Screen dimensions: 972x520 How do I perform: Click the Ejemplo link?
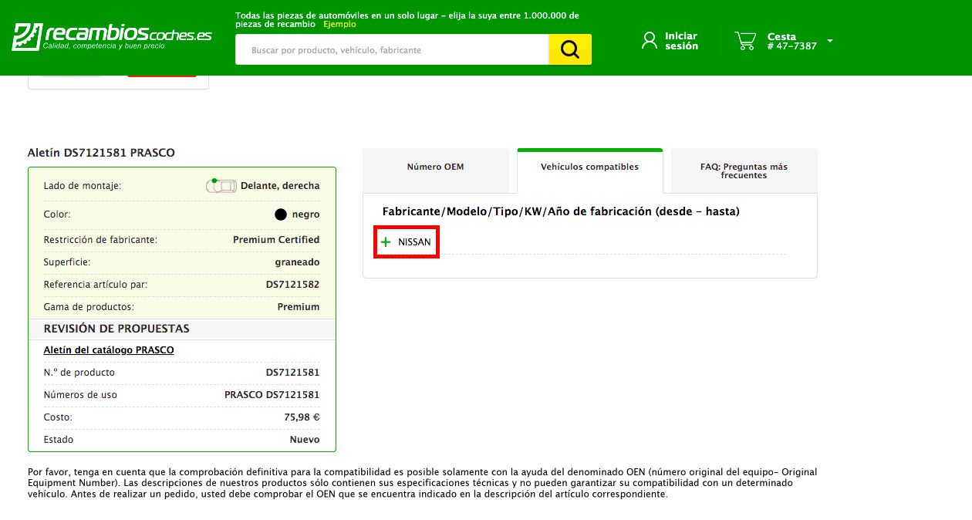click(339, 25)
